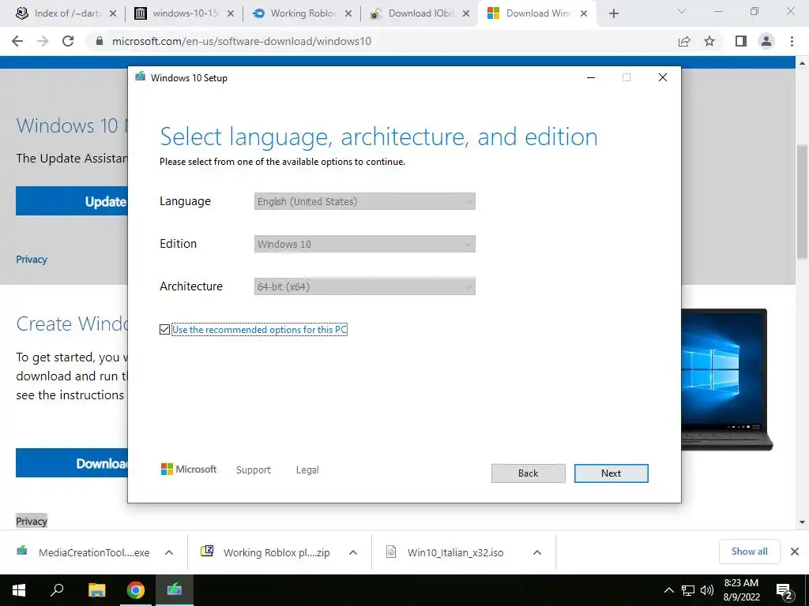Screen dimensions: 809x606
Task: Open MediaCreationTool.exe download item
Action: pos(83,552)
